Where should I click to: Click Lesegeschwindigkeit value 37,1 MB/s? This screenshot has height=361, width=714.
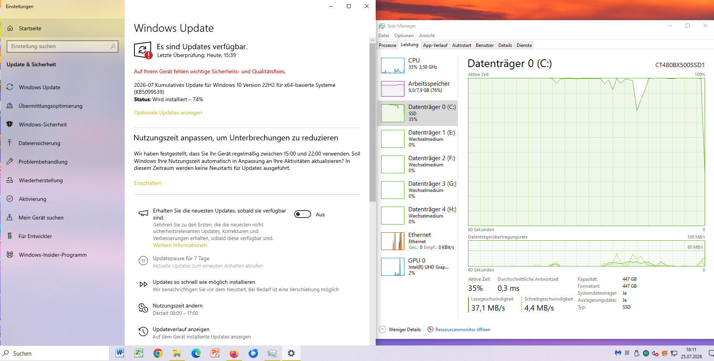pyautogui.click(x=488, y=308)
